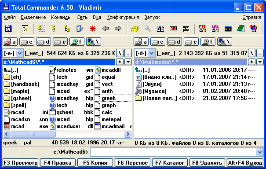
Task: Select drive d in left panel
Action: [43, 42]
